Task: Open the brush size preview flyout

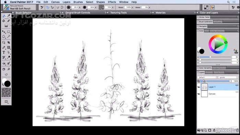Action: [69, 7]
